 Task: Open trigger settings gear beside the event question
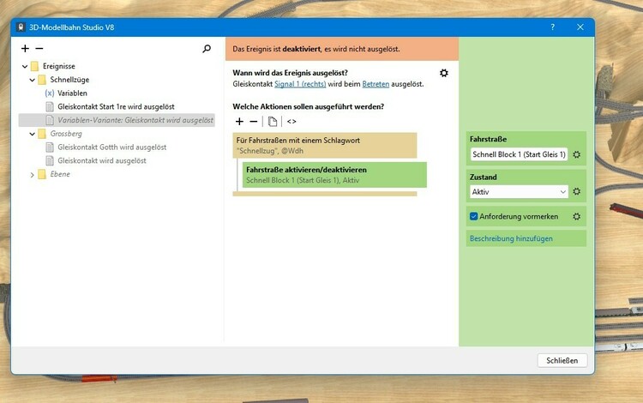tap(444, 73)
